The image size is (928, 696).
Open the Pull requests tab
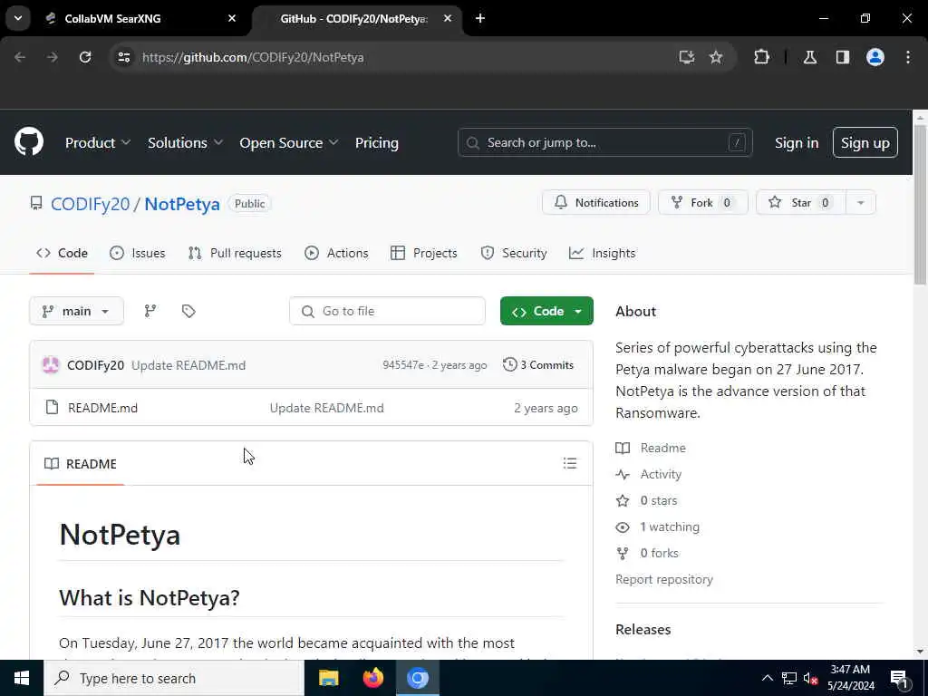(x=235, y=254)
